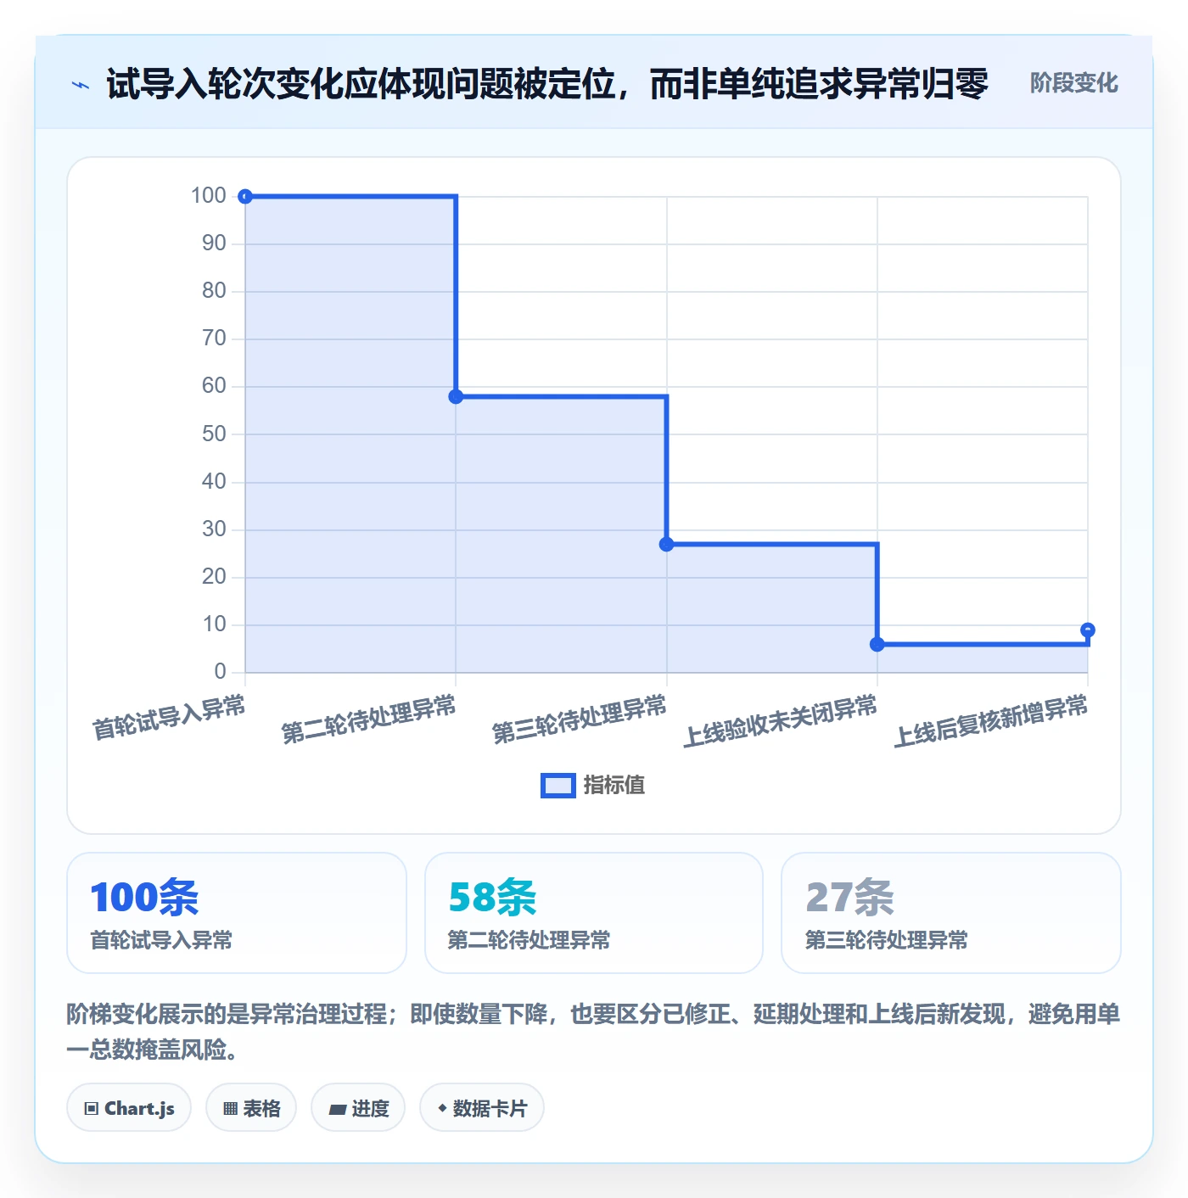Click the Chart.js tag chip
1188x1198 pixels.
(129, 1108)
